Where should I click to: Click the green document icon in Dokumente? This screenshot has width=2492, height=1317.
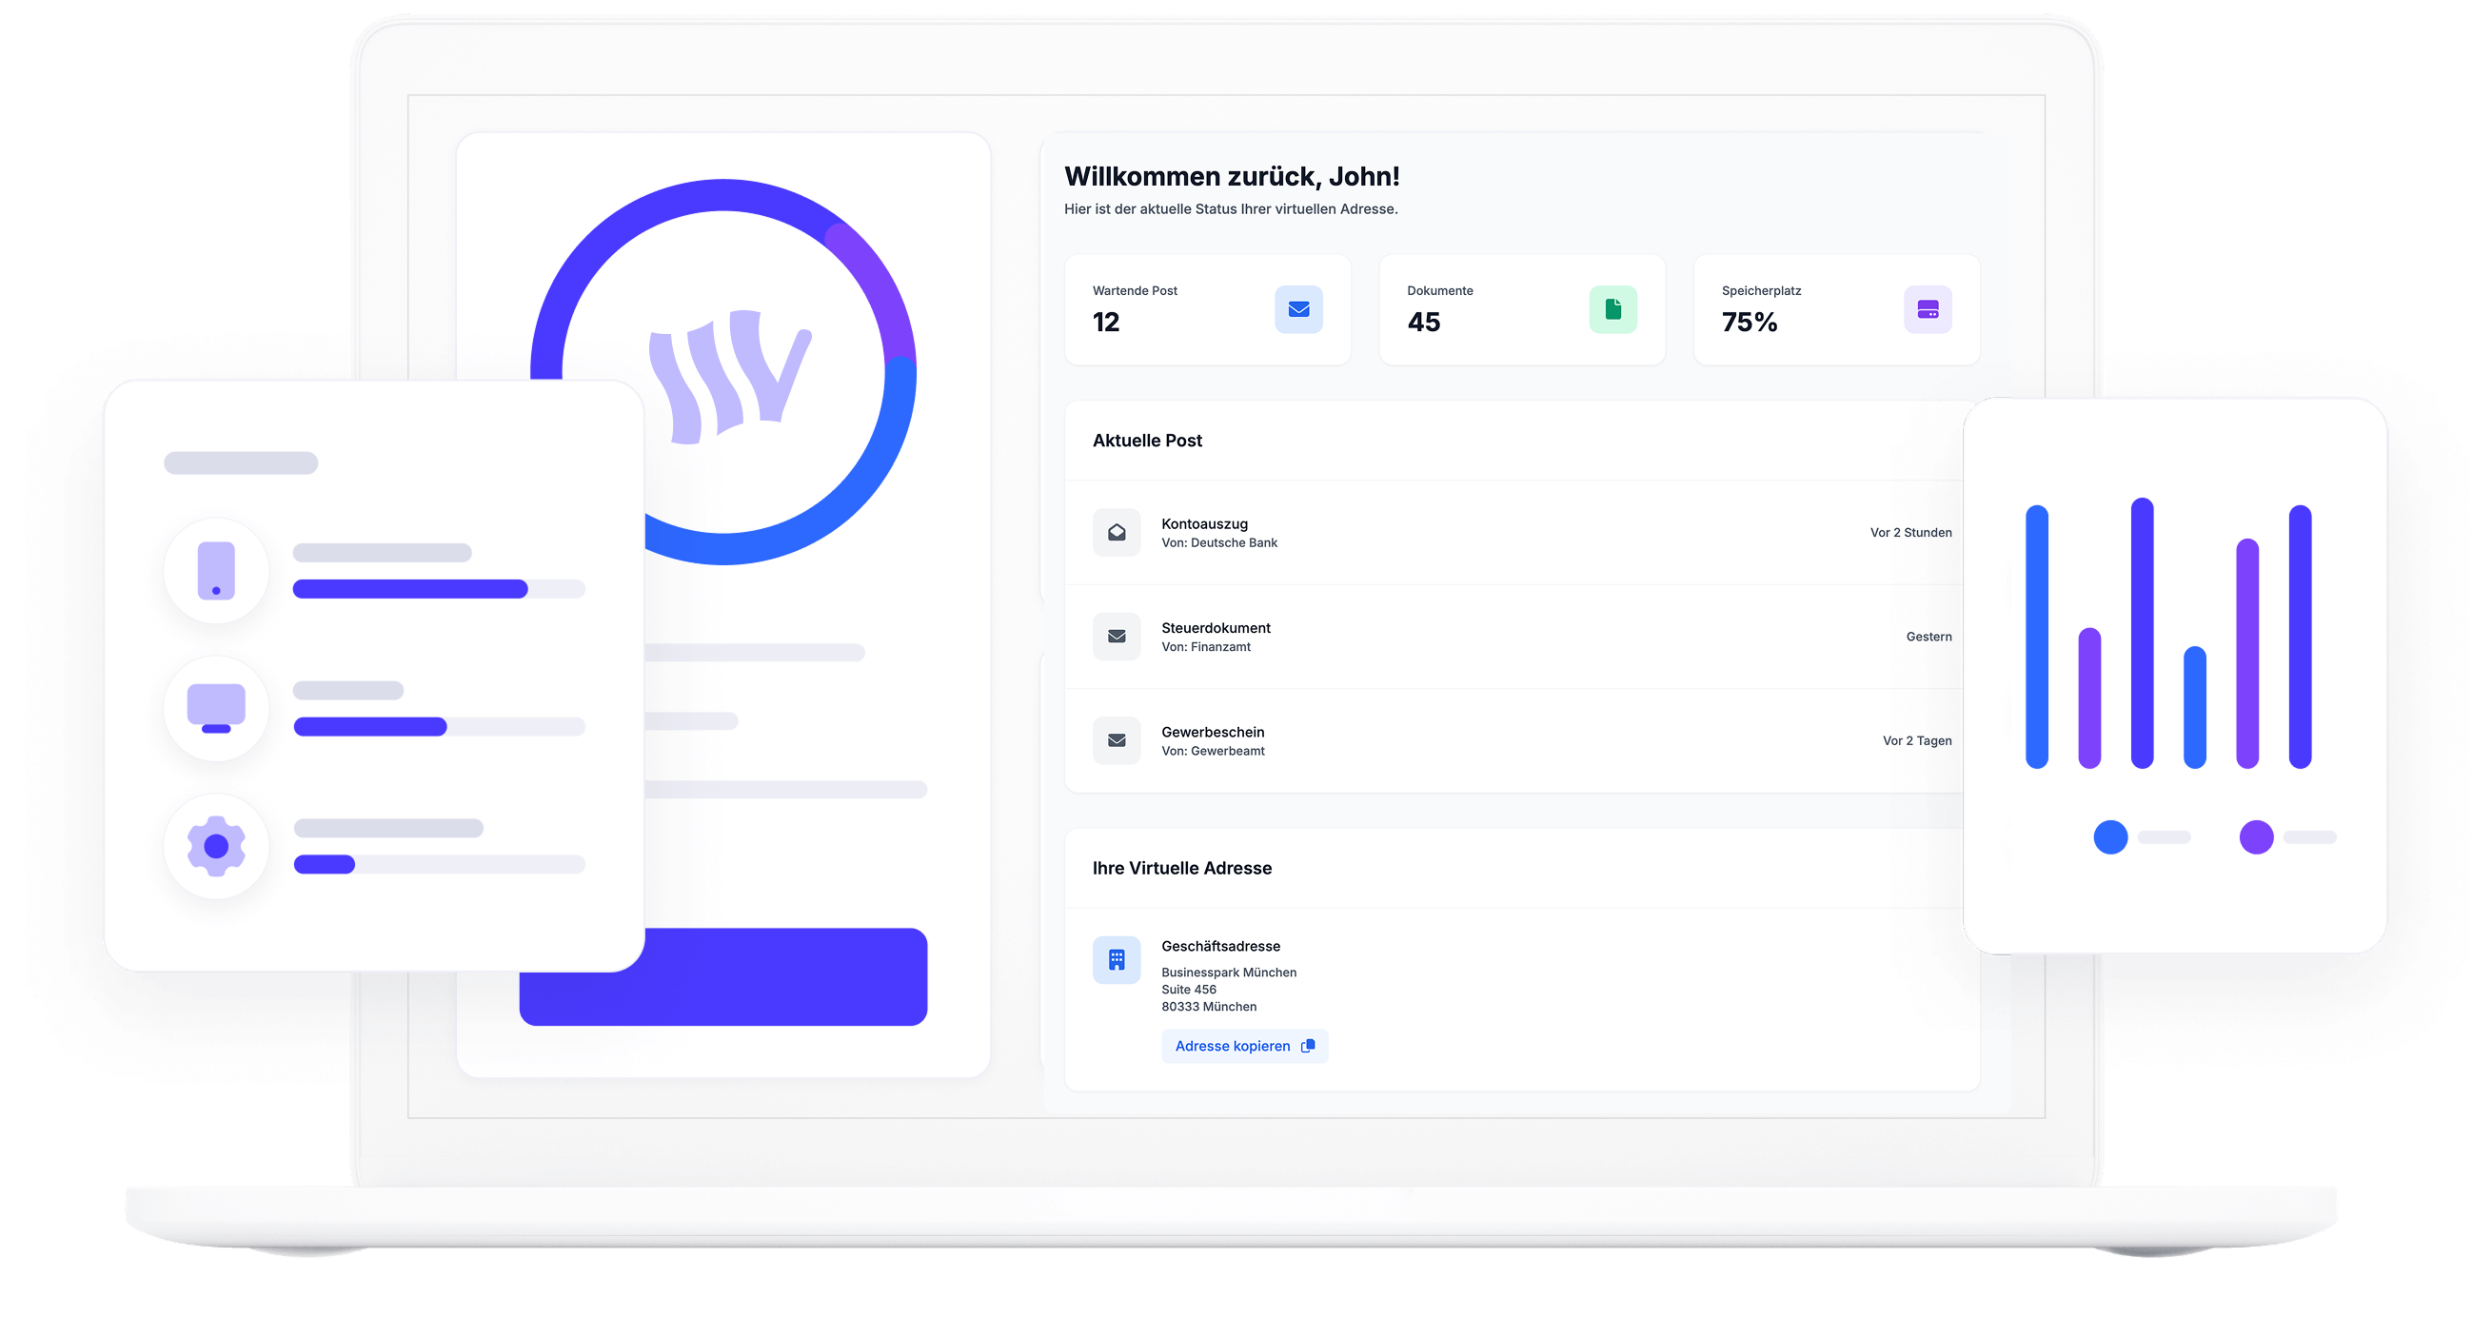[x=1612, y=309]
